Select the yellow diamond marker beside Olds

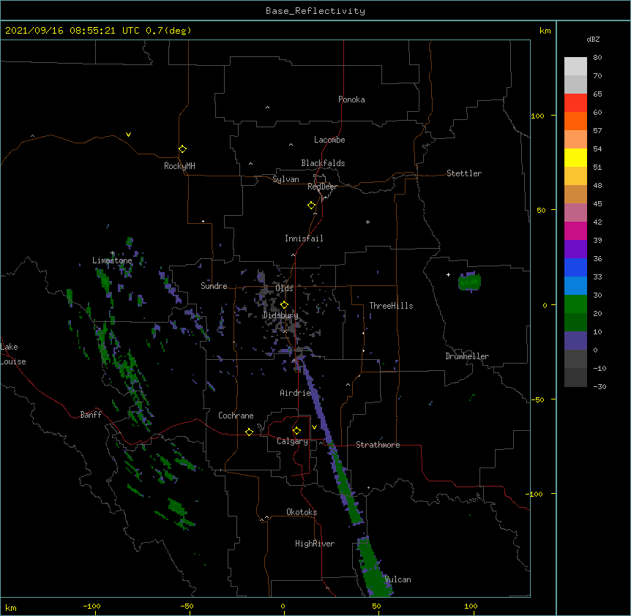pos(284,305)
